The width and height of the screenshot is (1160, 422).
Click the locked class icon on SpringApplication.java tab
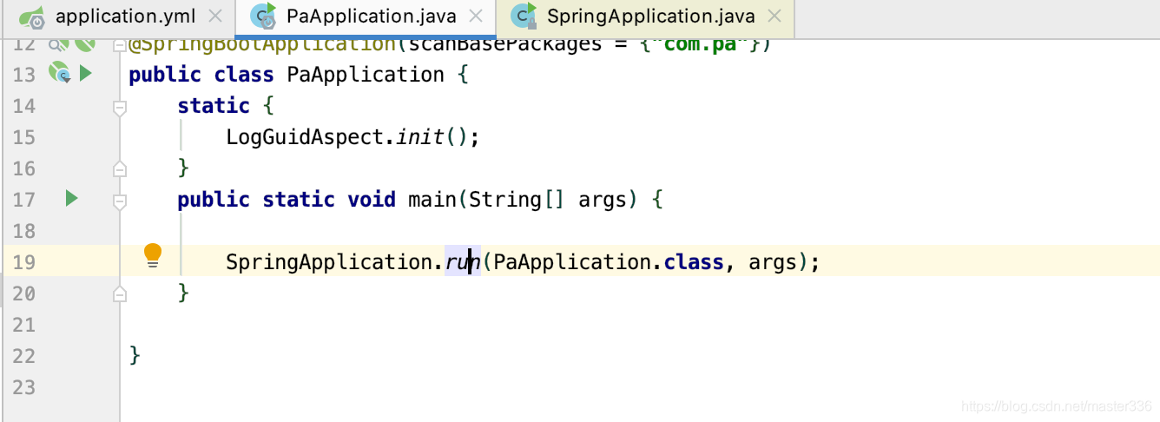[524, 16]
